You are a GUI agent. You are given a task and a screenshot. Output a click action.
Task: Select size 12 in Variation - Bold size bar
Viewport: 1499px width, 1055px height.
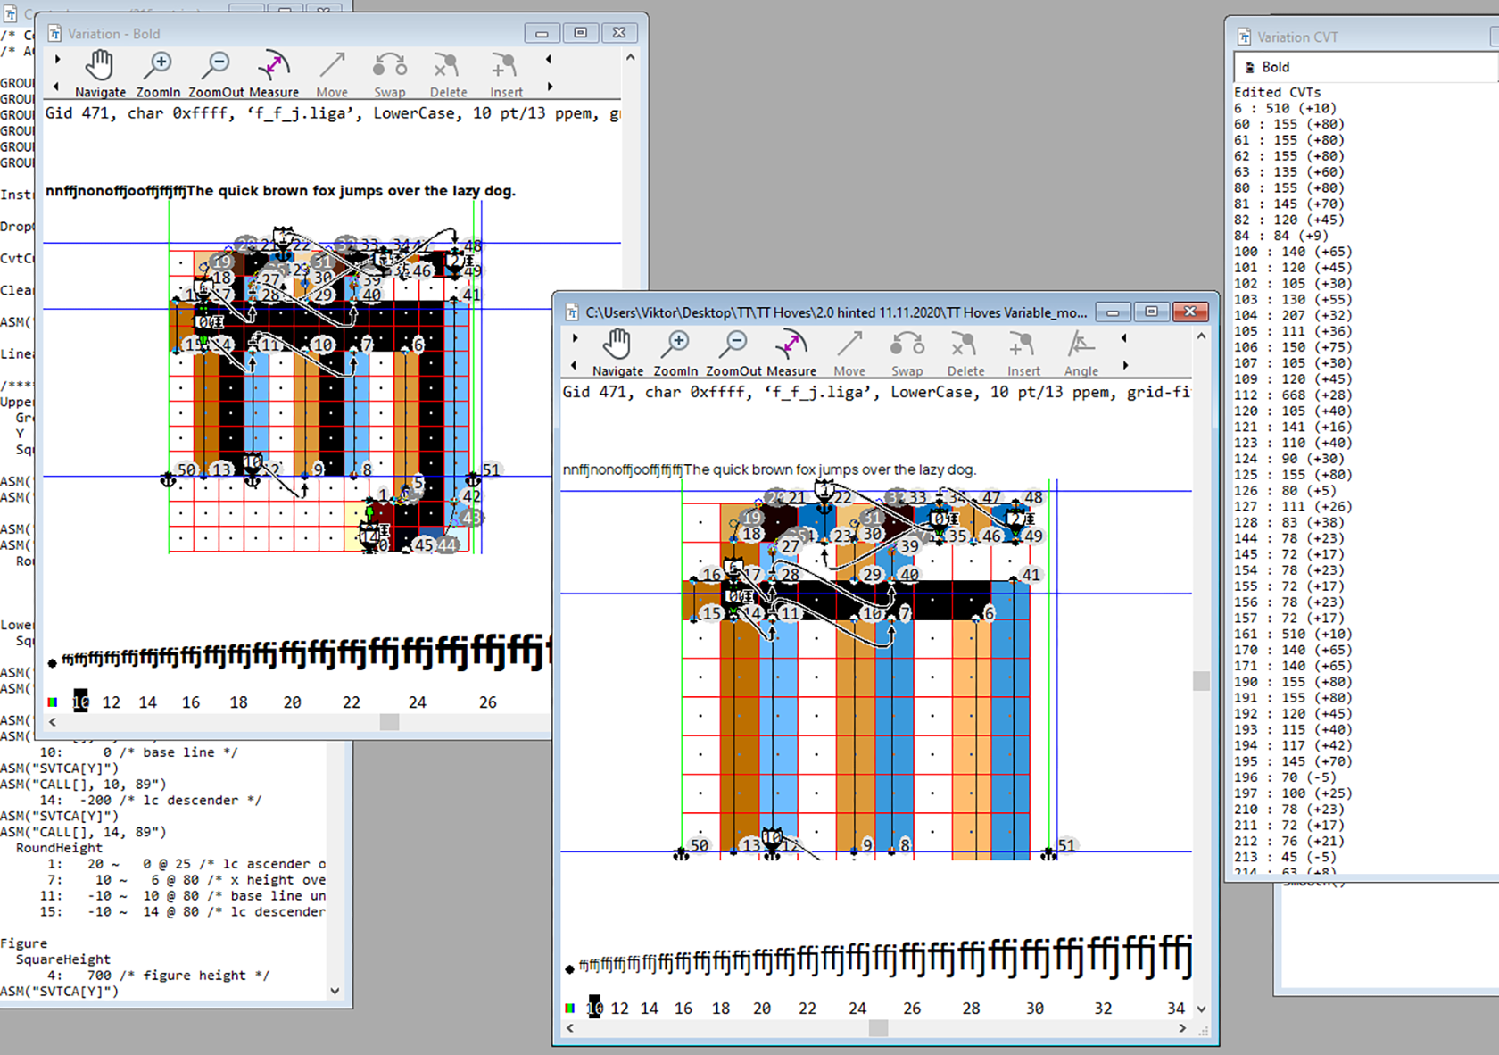click(111, 702)
